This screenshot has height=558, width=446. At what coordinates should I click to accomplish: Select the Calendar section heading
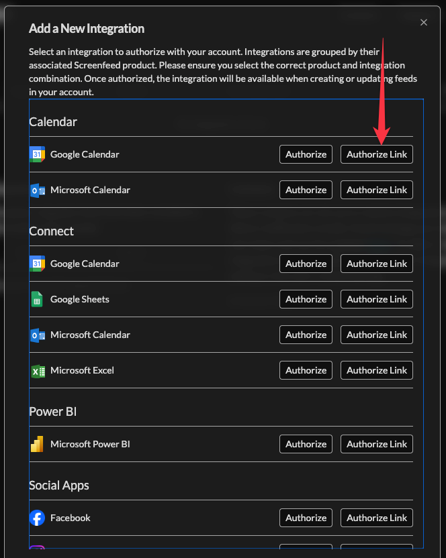tap(53, 121)
